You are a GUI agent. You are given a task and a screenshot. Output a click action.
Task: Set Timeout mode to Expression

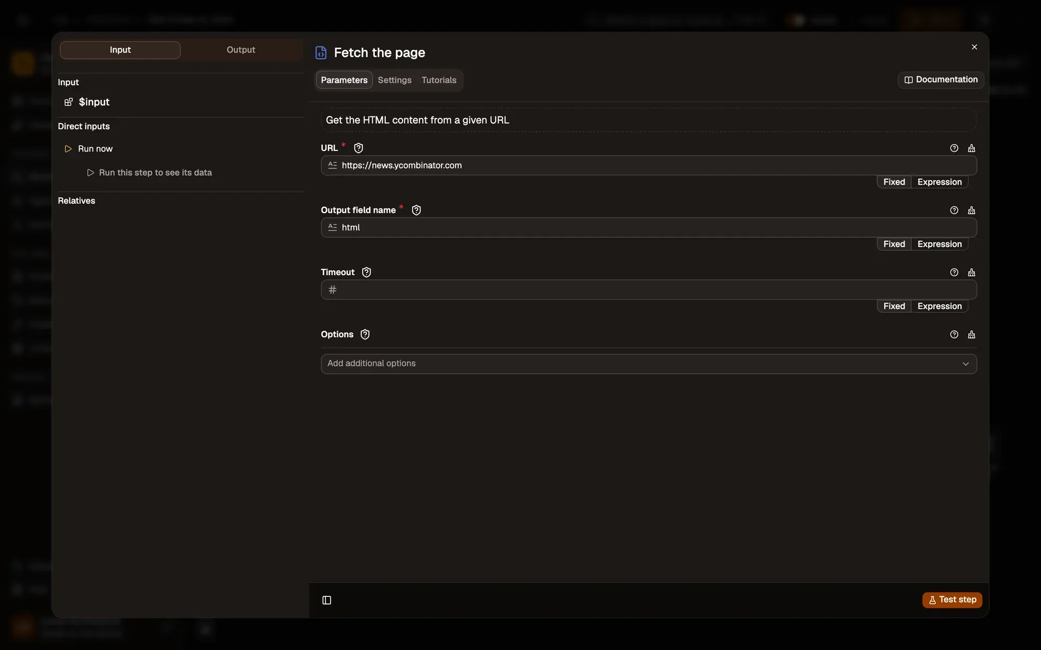[x=940, y=306]
